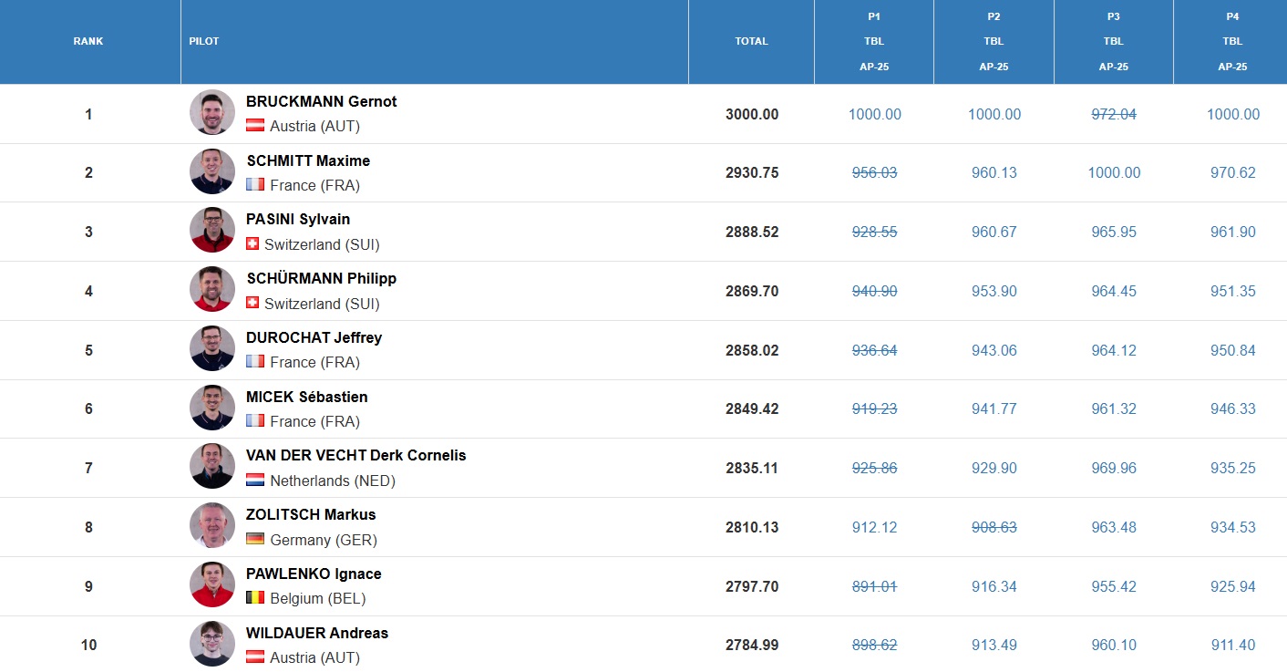The height and width of the screenshot is (672, 1287).
Task: Click Swiss flag beside Pasini Sylvain
Action: click(252, 244)
